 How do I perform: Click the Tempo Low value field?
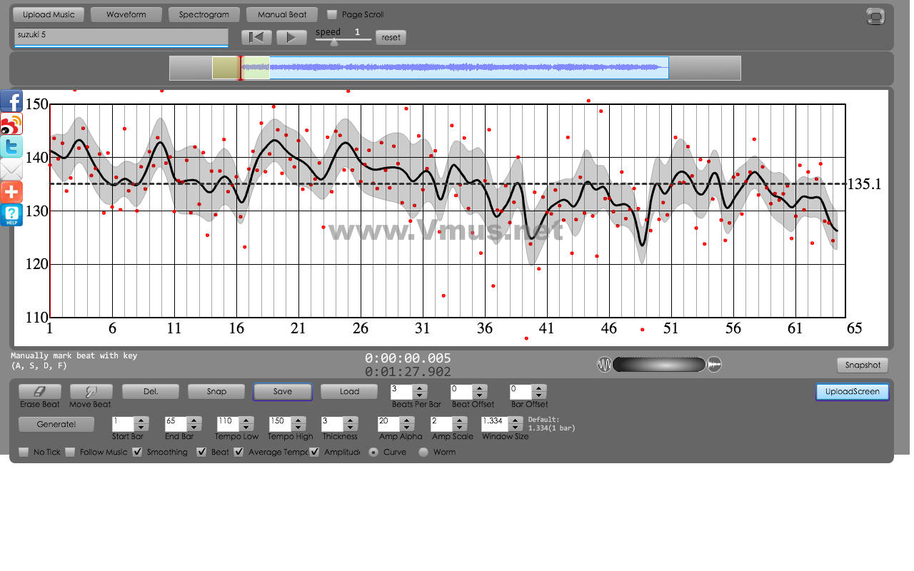click(x=228, y=424)
